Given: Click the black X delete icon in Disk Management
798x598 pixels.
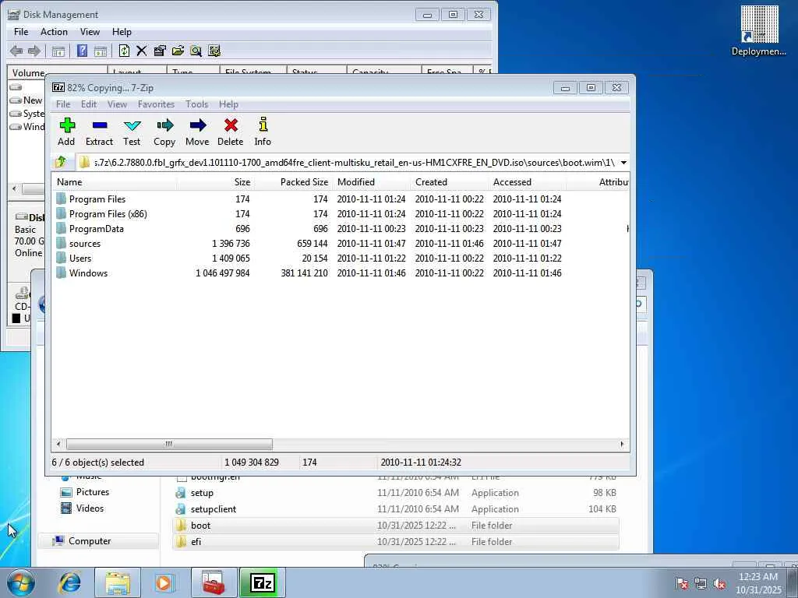Looking at the screenshot, I should point(142,51).
